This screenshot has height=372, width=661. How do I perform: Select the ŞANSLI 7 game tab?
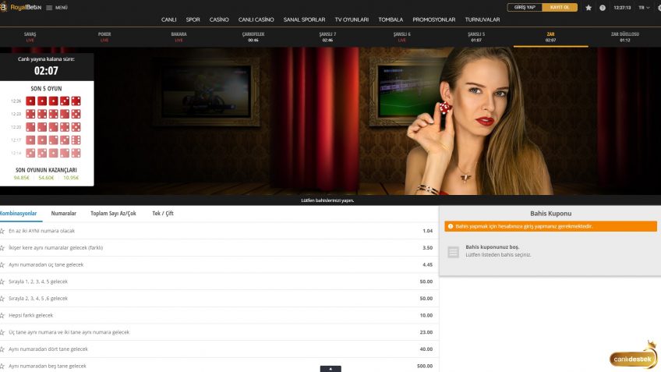pyautogui.click(x=327, y=37)
